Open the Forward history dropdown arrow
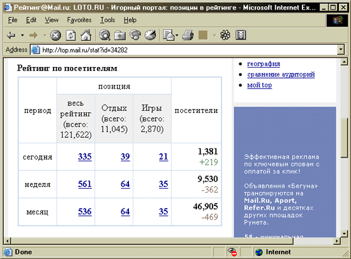The width and height of the screenshot is (351, 259). tap(45, 35)
